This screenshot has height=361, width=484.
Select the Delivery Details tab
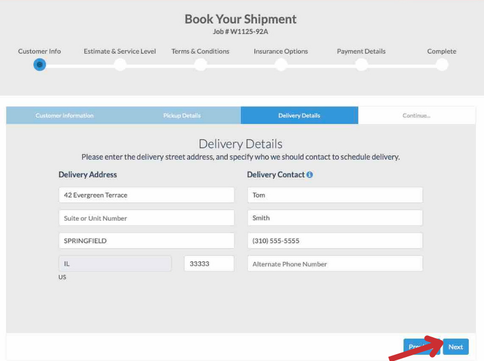[x=299, y=115]
